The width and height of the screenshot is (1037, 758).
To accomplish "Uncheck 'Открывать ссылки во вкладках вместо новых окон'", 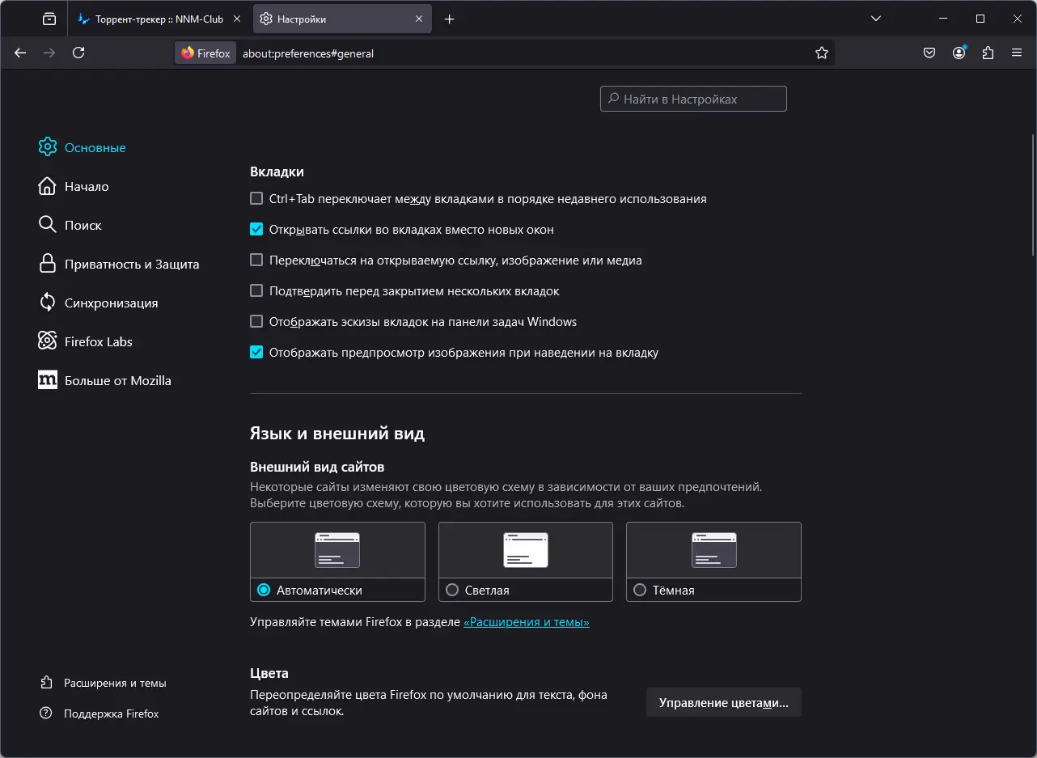I will click(256, 229).
